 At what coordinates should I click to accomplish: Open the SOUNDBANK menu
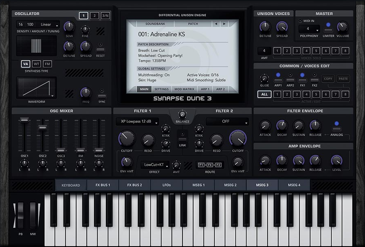(155, 24)
